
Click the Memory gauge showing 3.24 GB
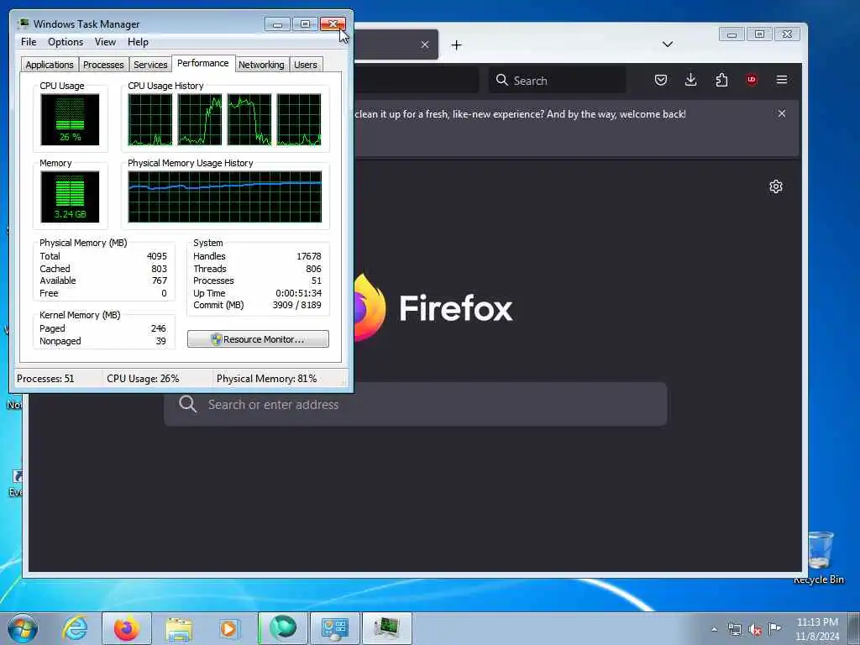tap(70, 197)
